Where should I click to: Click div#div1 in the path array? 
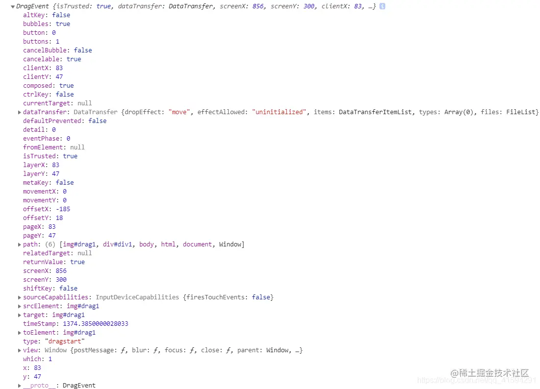pyautogui.click(x=117, y=244)
